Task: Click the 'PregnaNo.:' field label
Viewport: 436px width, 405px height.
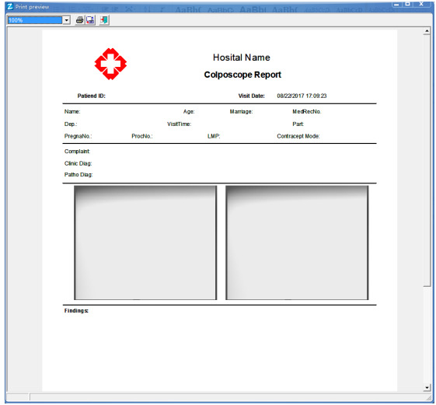Action: 78,136
